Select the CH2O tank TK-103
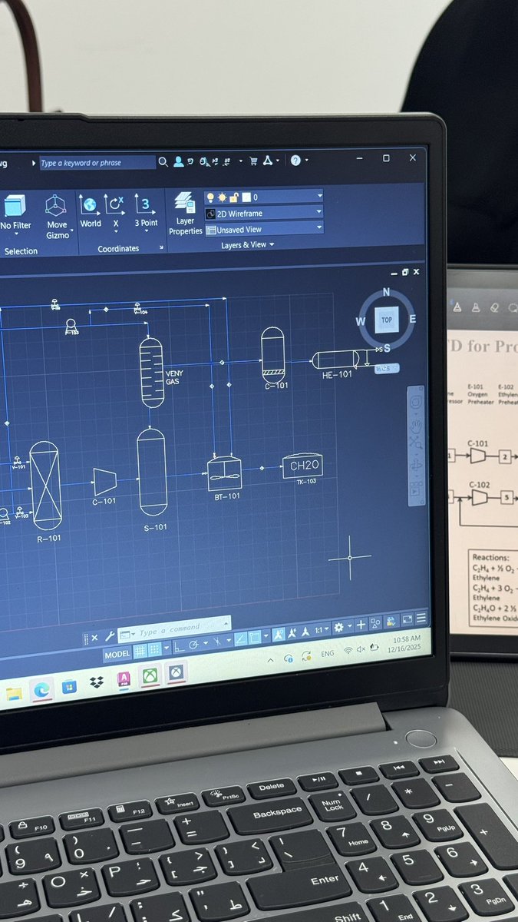This screenshot has height=922, width=518. pyautogui.click(x=302, y=466)
